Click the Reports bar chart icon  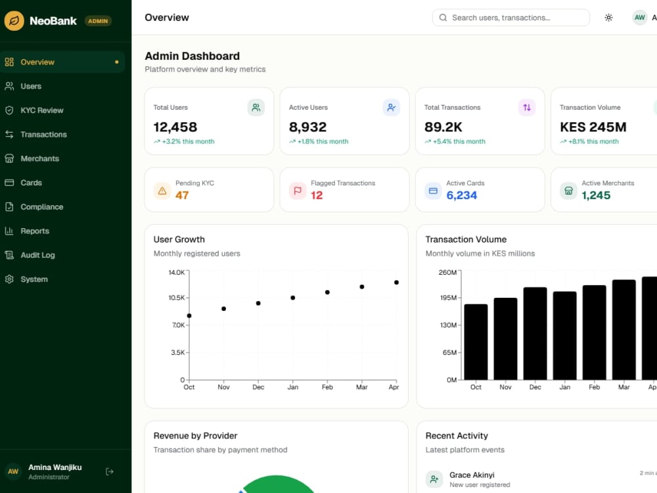pyautogui.click(x=9, y=231)
